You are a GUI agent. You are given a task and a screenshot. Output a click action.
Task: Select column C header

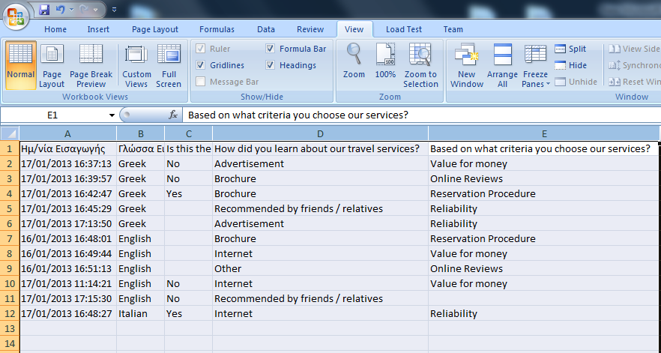[189, 133]
